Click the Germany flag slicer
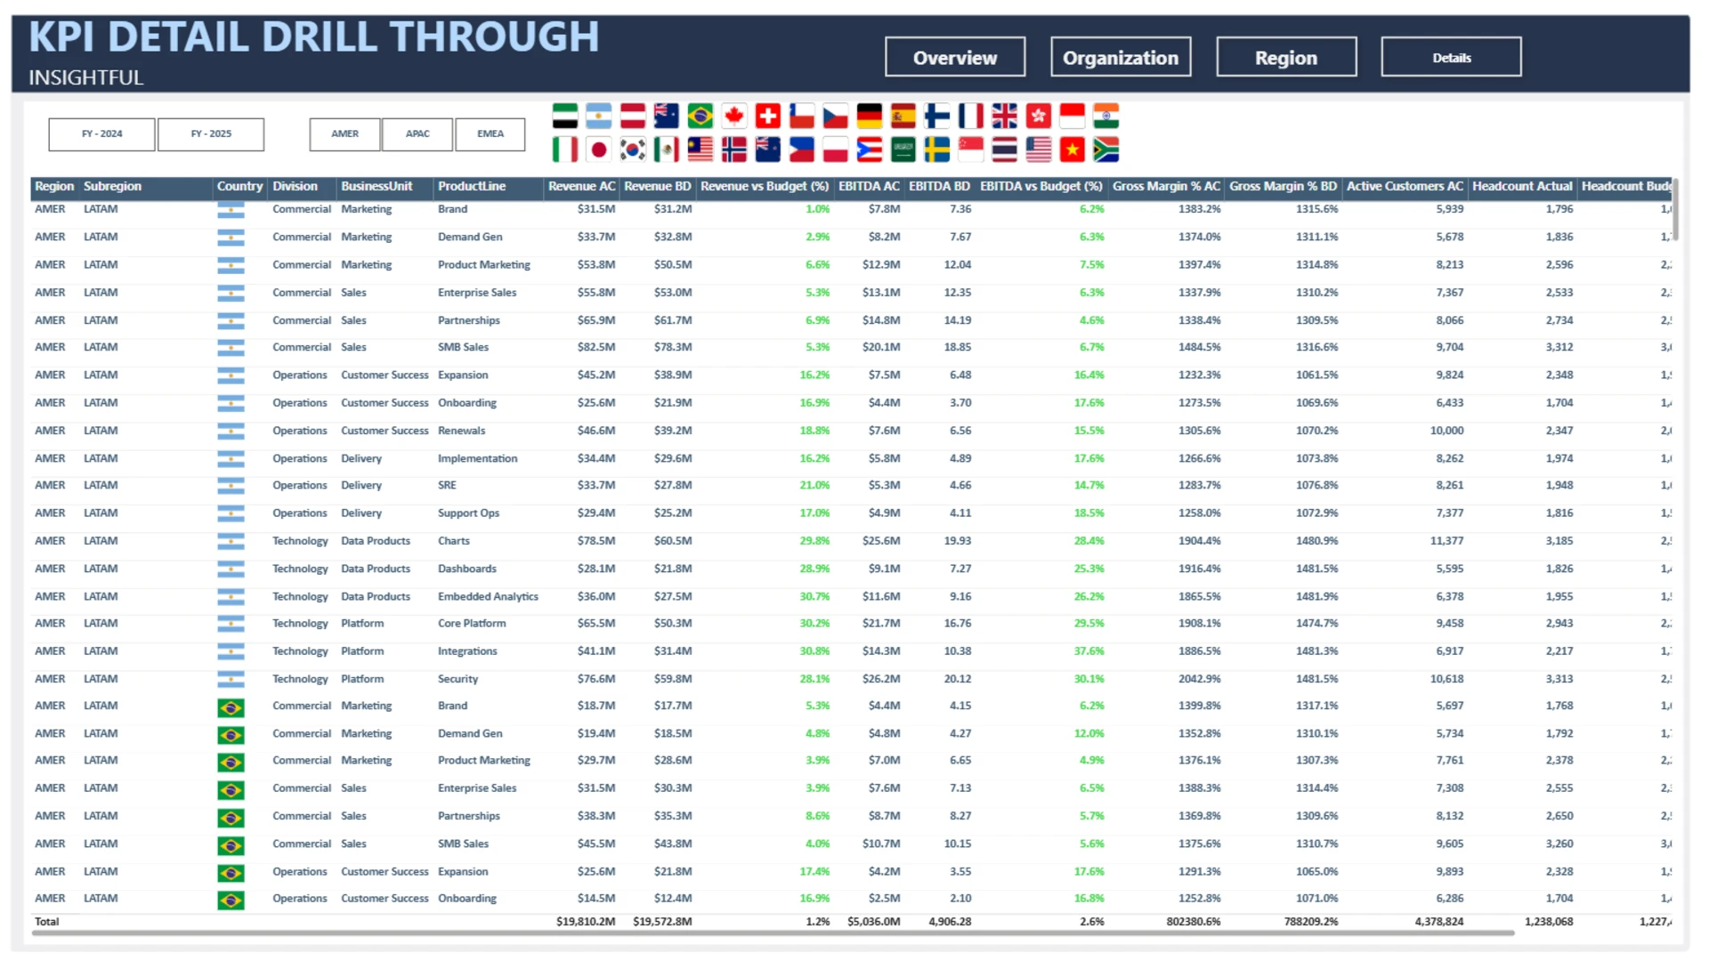1709x961 pixels. click(869, 116)
